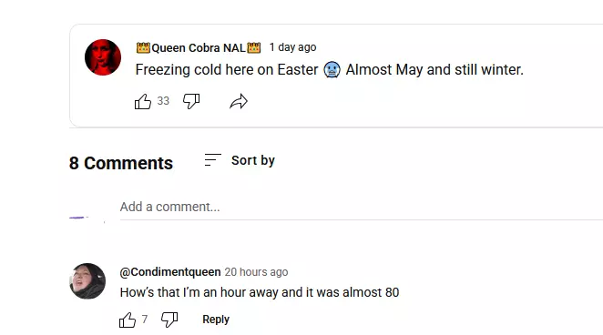Click the @Condimentqueen profile picture
603x335 pixels.
pyautogui.click(x=87, y=280)
